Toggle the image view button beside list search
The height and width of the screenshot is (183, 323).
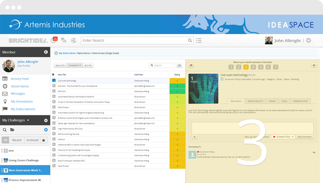point(179,65)
